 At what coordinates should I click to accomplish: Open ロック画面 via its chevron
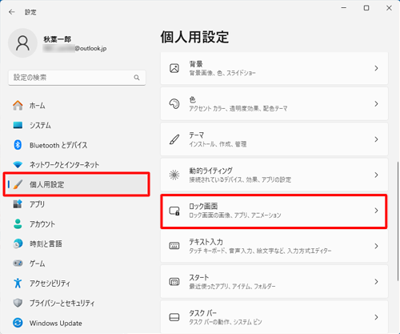tap(376, 211)
